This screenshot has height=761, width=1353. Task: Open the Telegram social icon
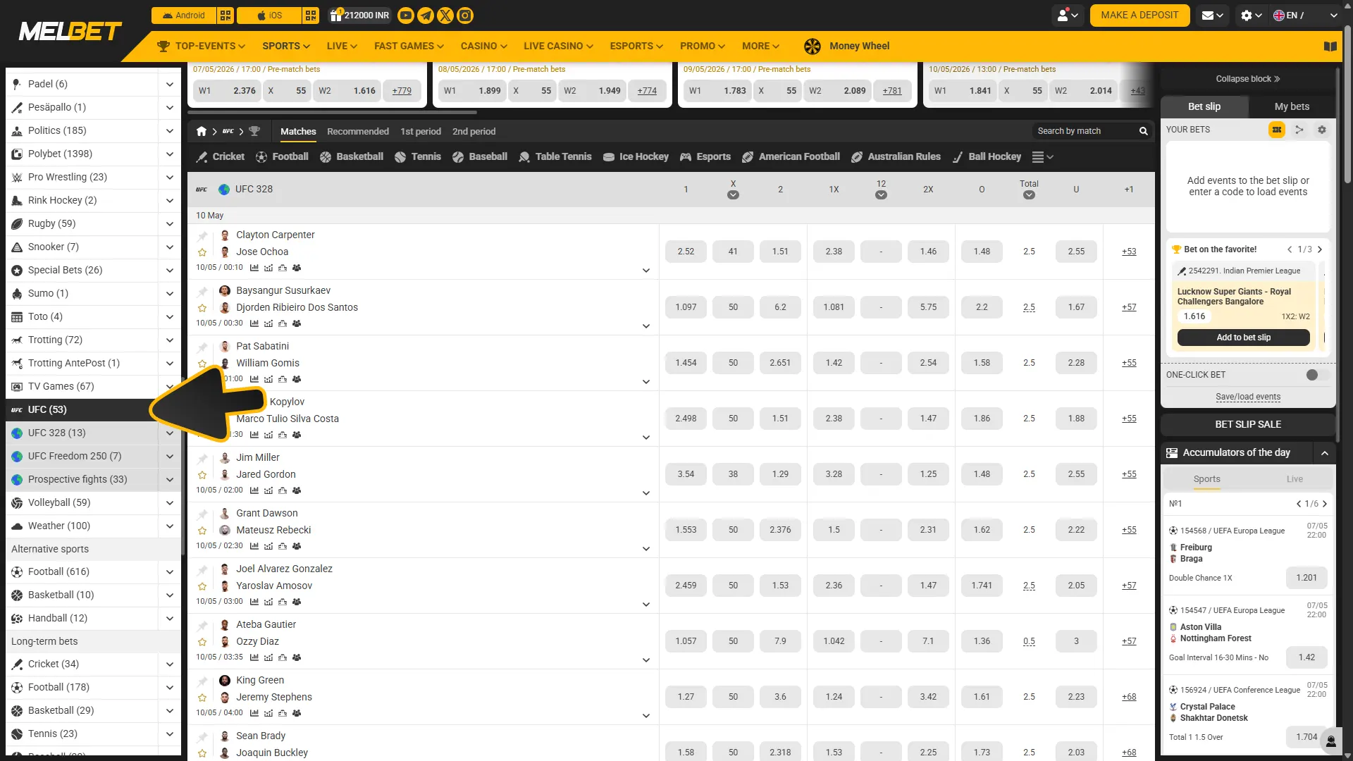click(x=426, y=16)
